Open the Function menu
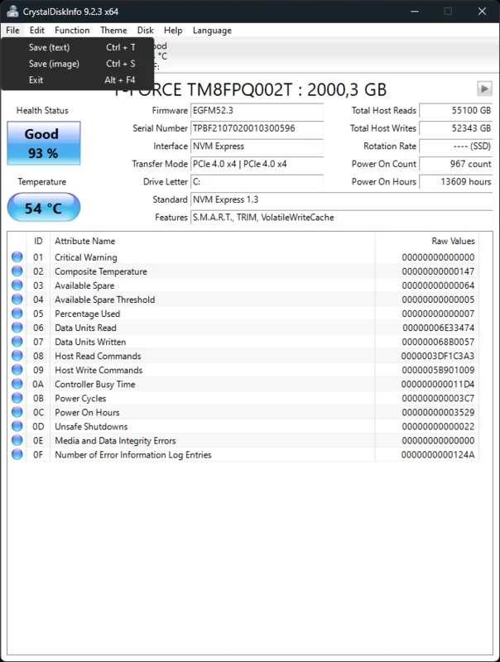 point(72,31)
